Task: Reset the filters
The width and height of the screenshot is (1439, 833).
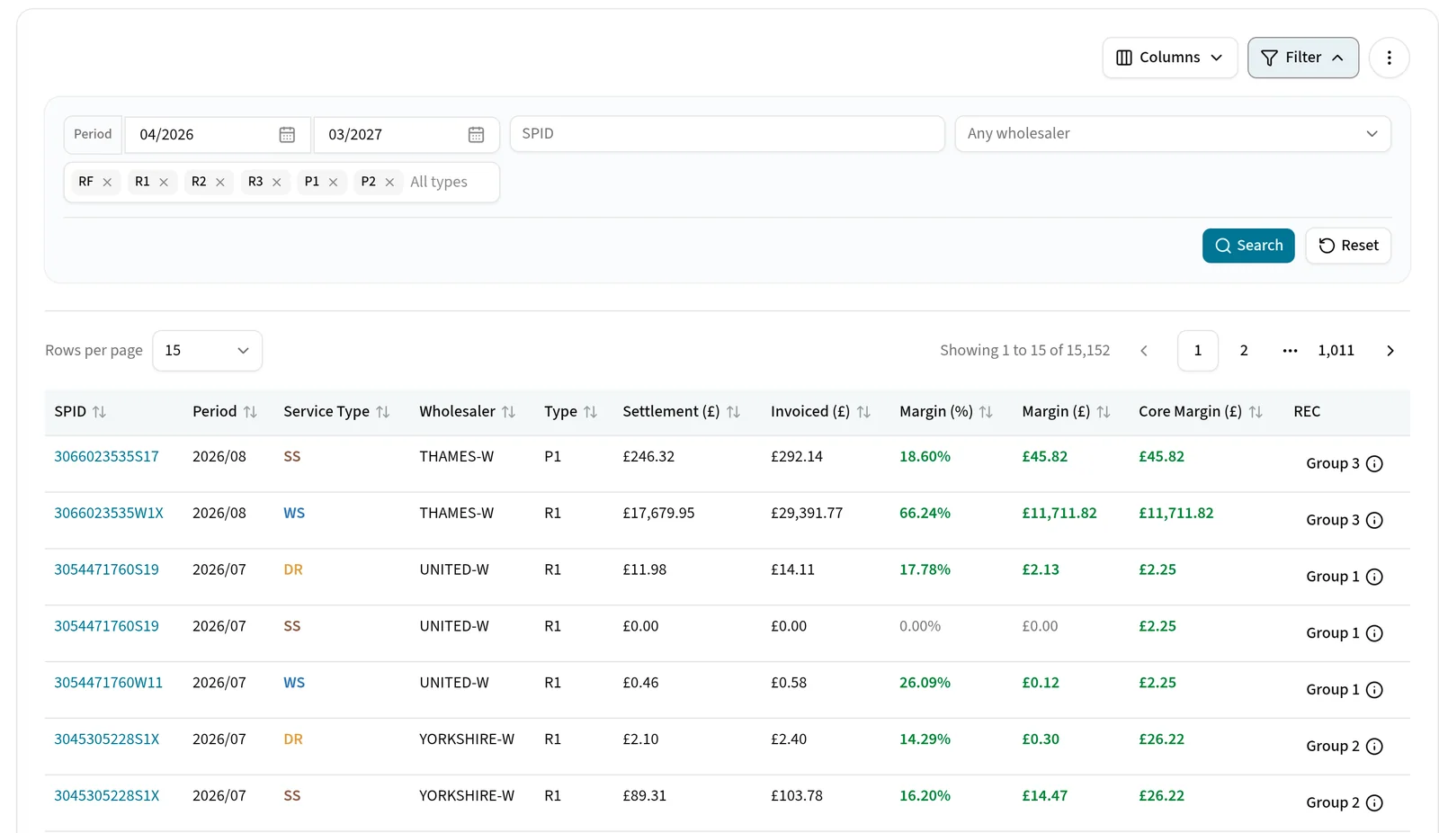Action: coord(1348,246)
